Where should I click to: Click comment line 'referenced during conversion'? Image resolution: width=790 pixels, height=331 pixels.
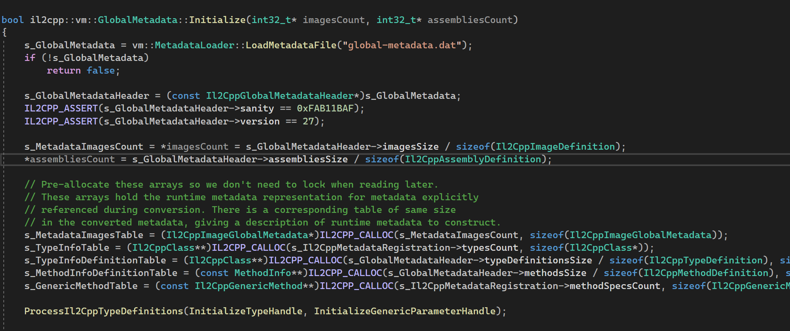tap(240, 210)
